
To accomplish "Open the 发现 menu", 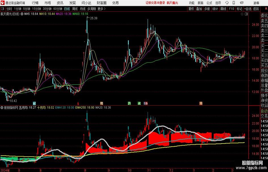I will click(x=73, y=3).
